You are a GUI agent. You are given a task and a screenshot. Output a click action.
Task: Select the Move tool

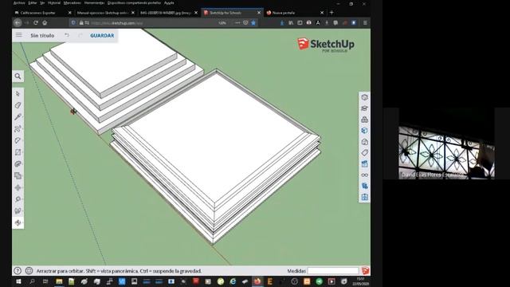(18, 187)
